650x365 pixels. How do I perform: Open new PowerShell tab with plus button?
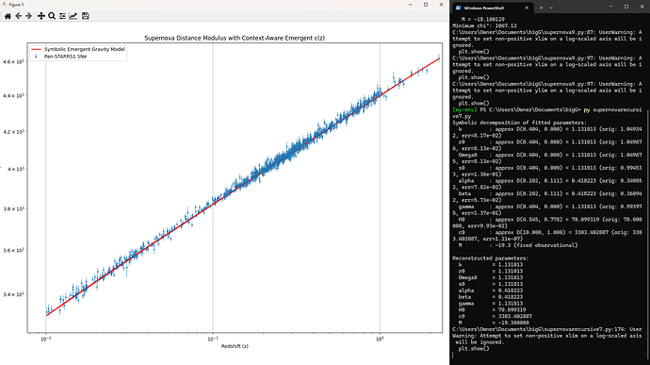[x=541, y=8]
